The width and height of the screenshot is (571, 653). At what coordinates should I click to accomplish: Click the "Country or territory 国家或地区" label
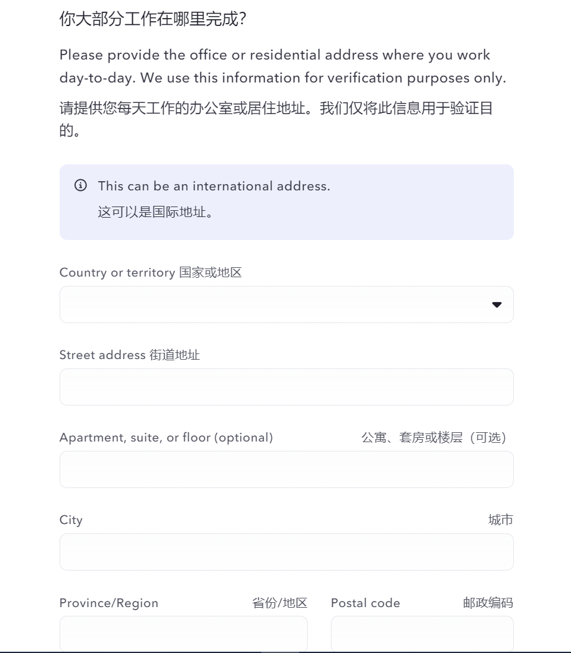[150, 273]
